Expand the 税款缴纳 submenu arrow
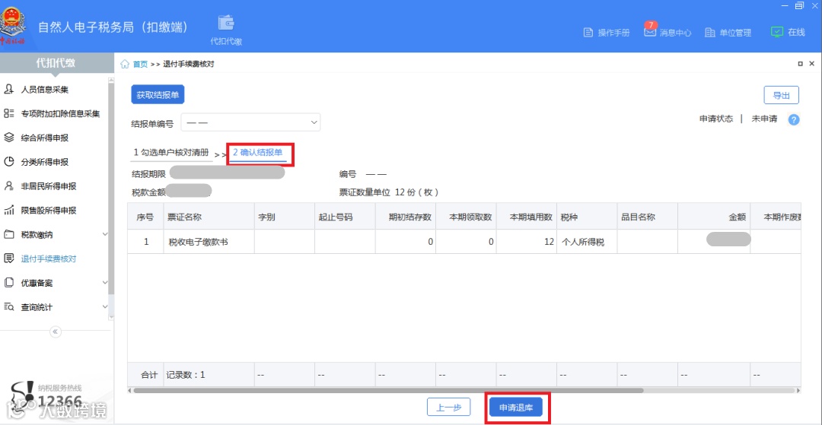 pos(105,234)
